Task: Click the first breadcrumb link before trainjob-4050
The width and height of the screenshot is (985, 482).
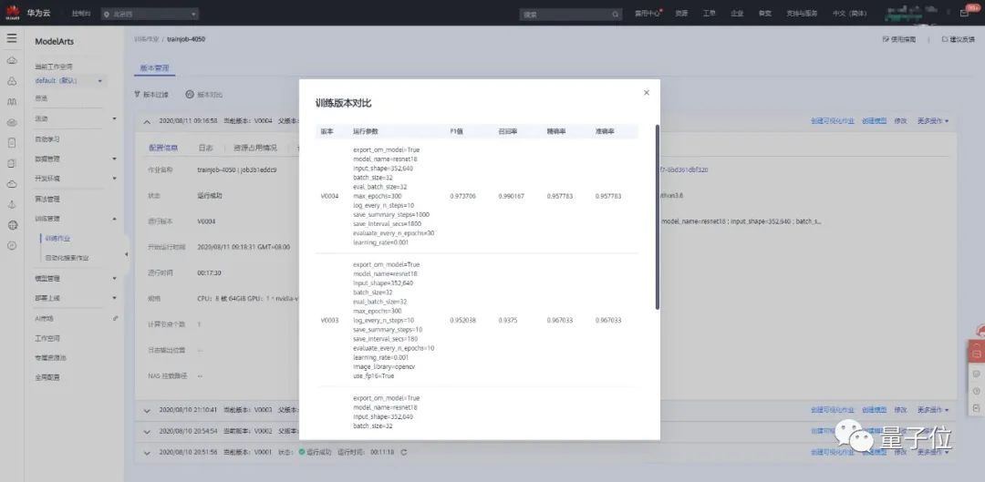Action: pyautogui.click(x=146, y=39)
